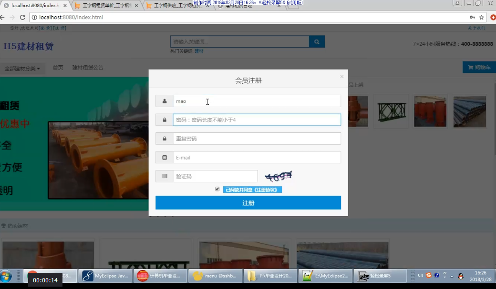496x289 pixels.
Task: Click the CH language indicator
Action: click(420, 275)
